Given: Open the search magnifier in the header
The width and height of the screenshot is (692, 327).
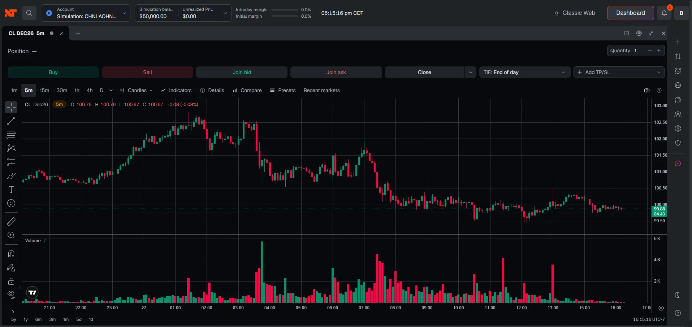Looking at the screenshot, I should pos(29,13).
